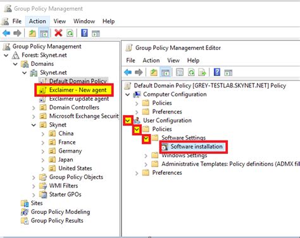Image resolution: width=300 pixels, height=238 pixels.
Task: Toggle Action Pane icon in Editor toolbar
Action: (228, 73)
